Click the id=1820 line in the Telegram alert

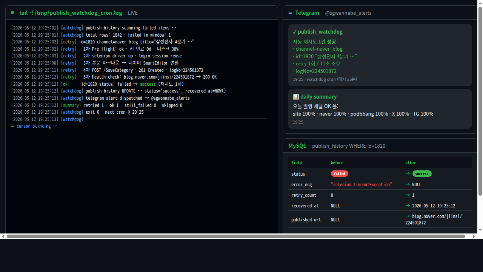pos(325,56)
